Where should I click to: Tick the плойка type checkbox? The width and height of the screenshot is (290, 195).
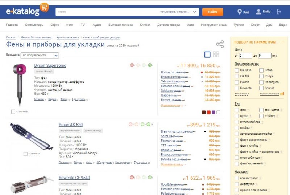[237, 128]
